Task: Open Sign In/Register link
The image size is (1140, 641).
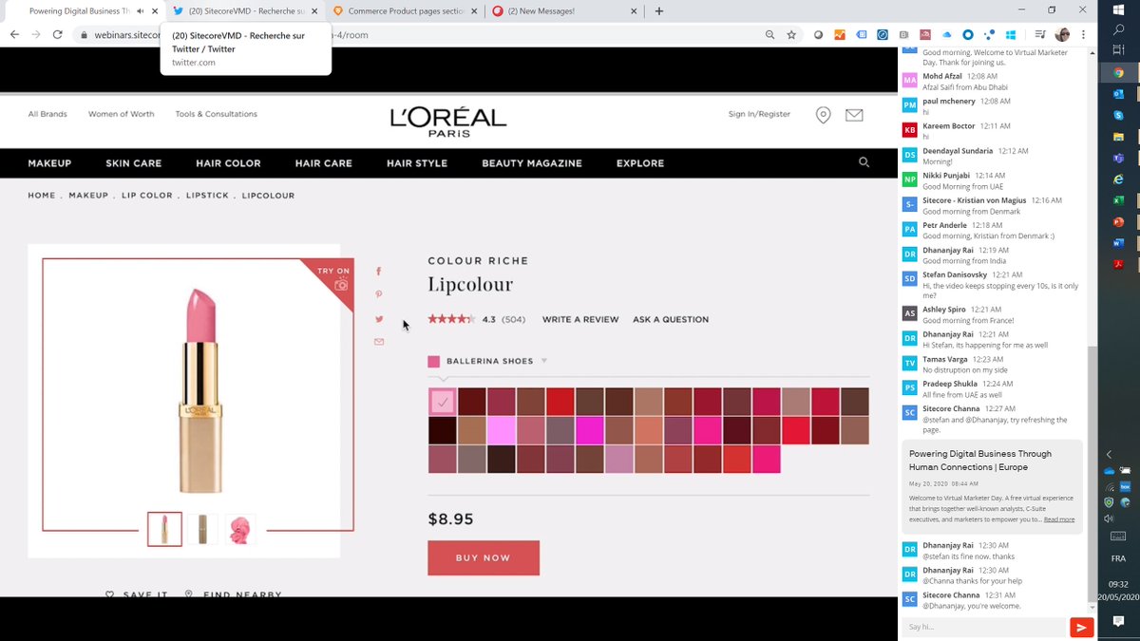Action: coord(759,114)
